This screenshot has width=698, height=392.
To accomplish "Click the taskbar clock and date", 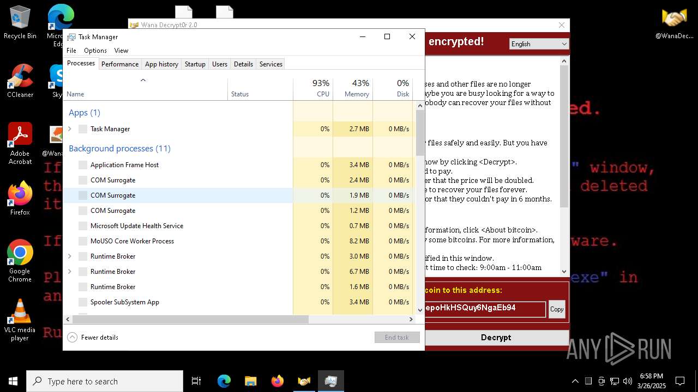I will tap(652, 381).
